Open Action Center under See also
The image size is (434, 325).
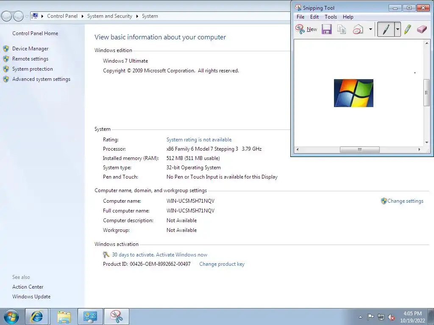click(x=28, y=287)
